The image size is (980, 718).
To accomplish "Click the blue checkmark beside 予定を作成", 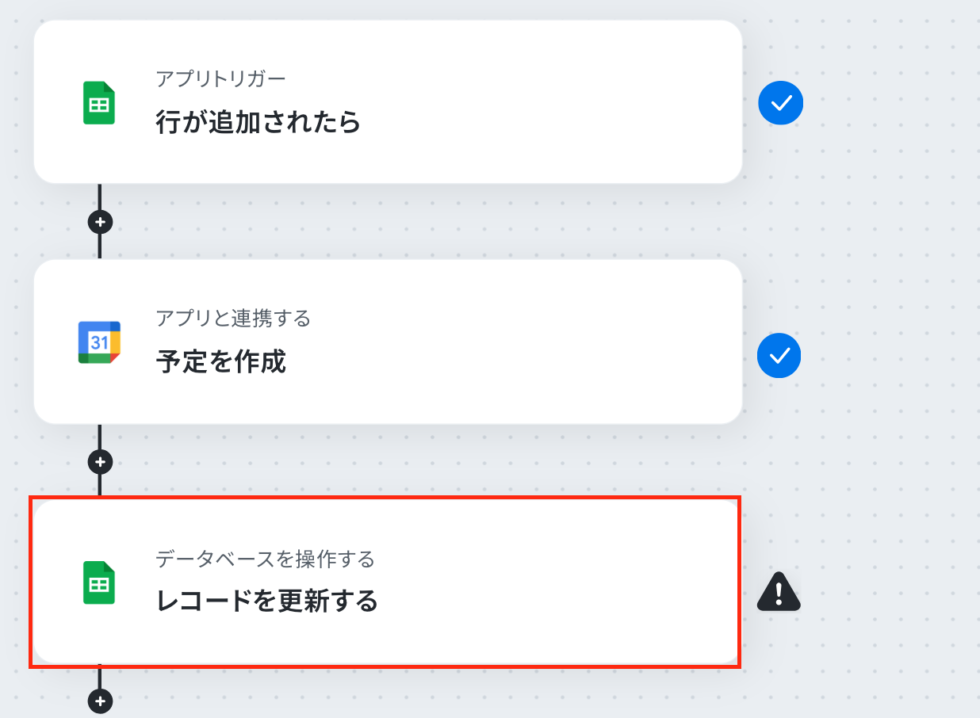I will [779, 355].
